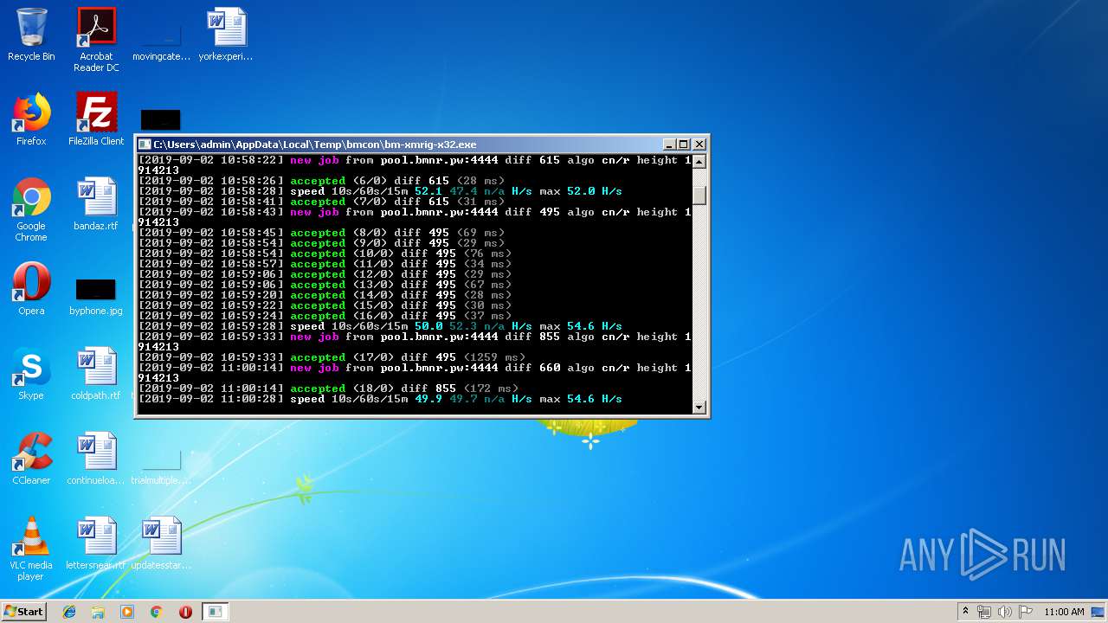Click the 'accepted (18/0) diff 855' line

(328, 389)
